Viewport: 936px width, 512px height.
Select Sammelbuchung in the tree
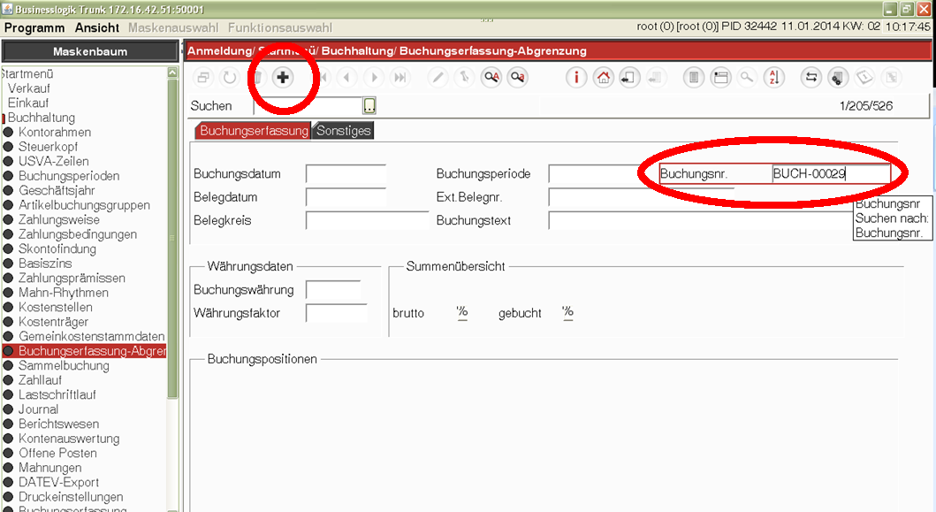(64, 365)
